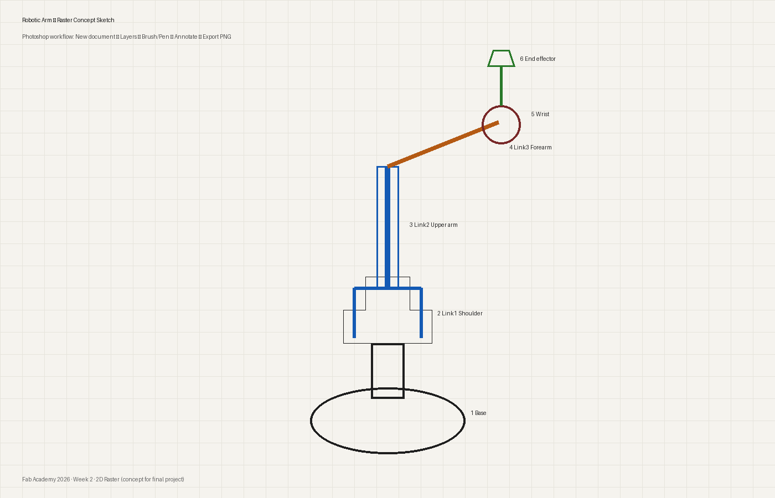Click the green stem below the end effector
775x498 pixels.
(x=501, y=86)
